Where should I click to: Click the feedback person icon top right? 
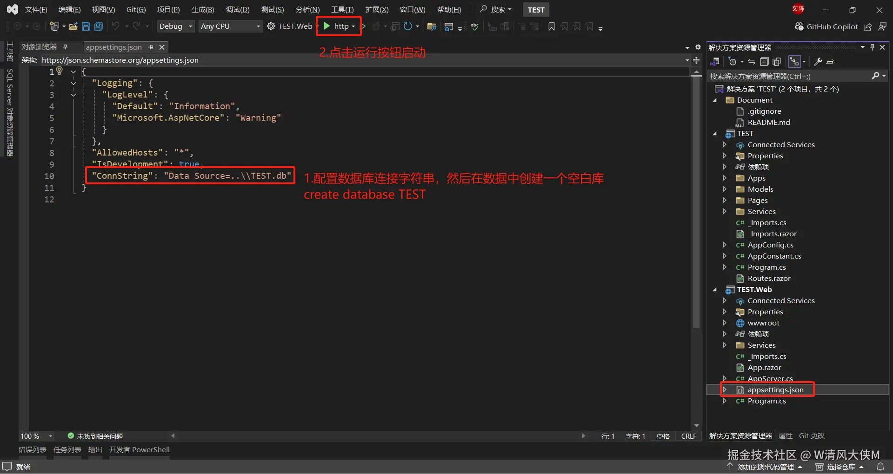pos(882,26)
